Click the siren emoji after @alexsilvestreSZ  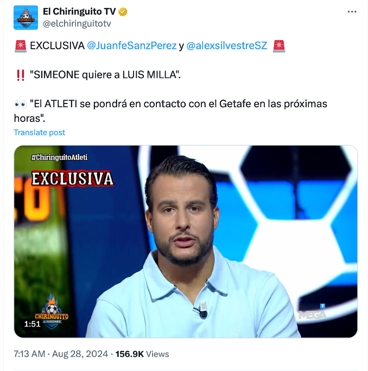tap(279, 46)
